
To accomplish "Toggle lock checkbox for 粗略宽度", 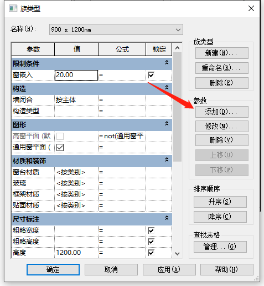I will pos(151,230).
